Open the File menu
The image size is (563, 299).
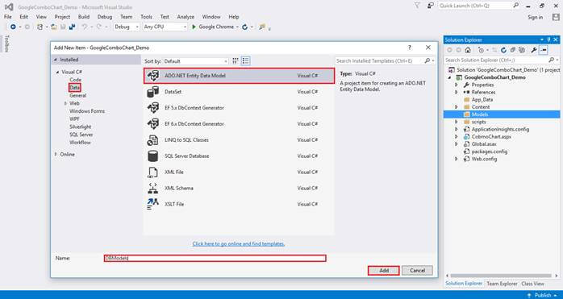point(7,17)
